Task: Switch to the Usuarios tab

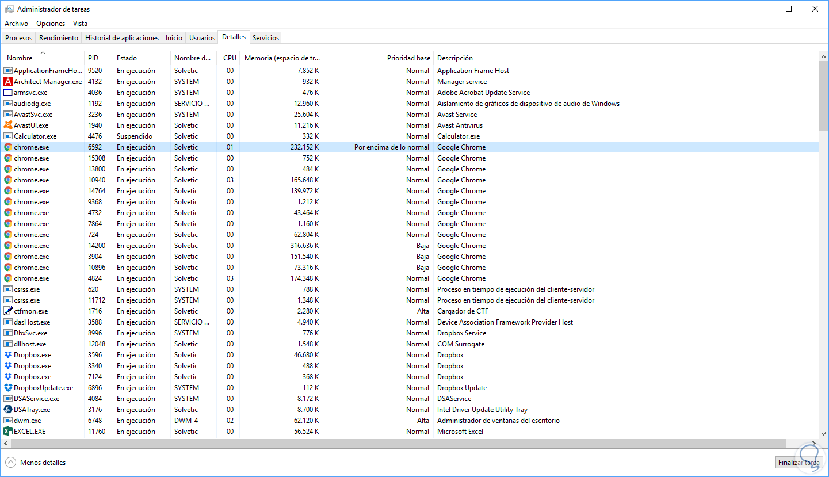Action: [203, 38]
